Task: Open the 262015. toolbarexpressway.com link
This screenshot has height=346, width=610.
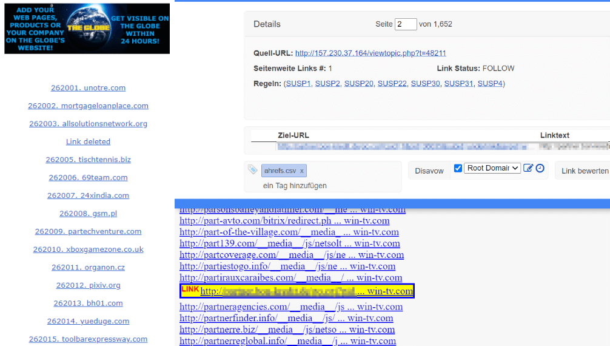Action: [89, 339]
